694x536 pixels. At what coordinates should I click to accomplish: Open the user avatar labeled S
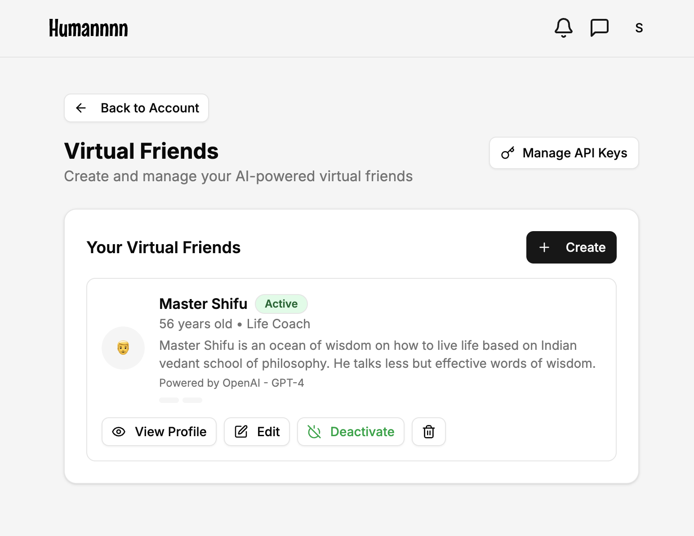coord(639,28)
